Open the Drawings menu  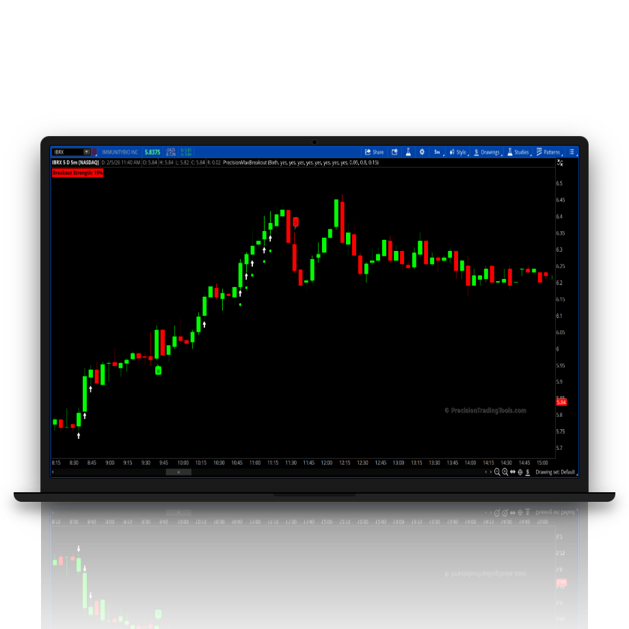pyautogui.click(x=488, y=152)
